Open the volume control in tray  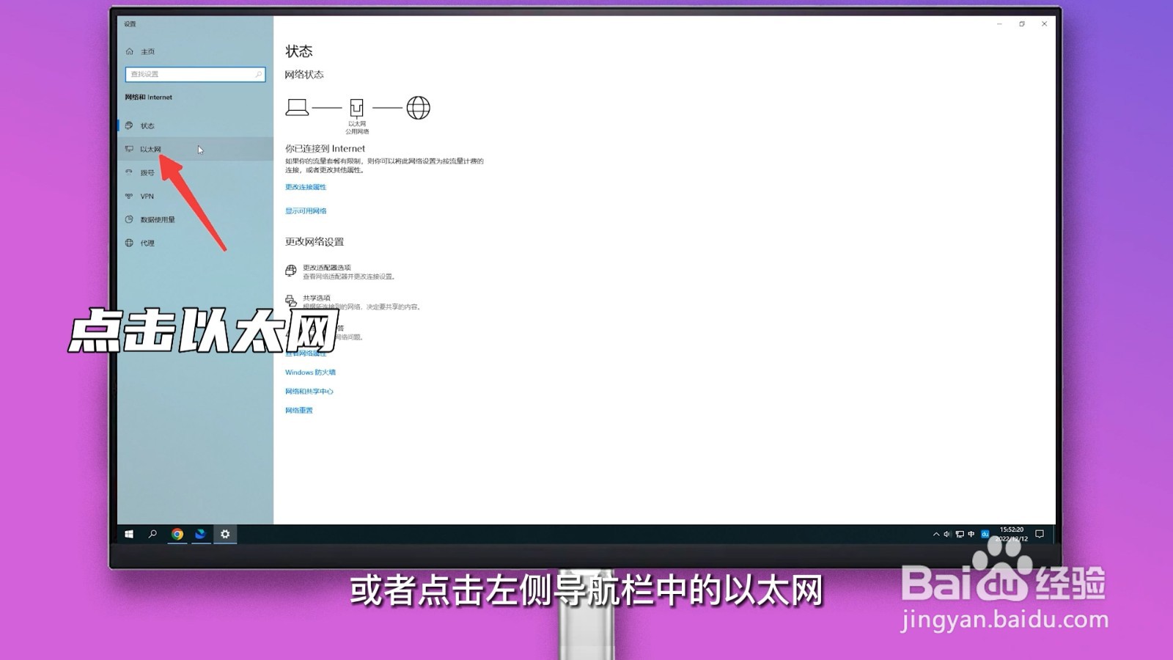click(x=947, y=535)
